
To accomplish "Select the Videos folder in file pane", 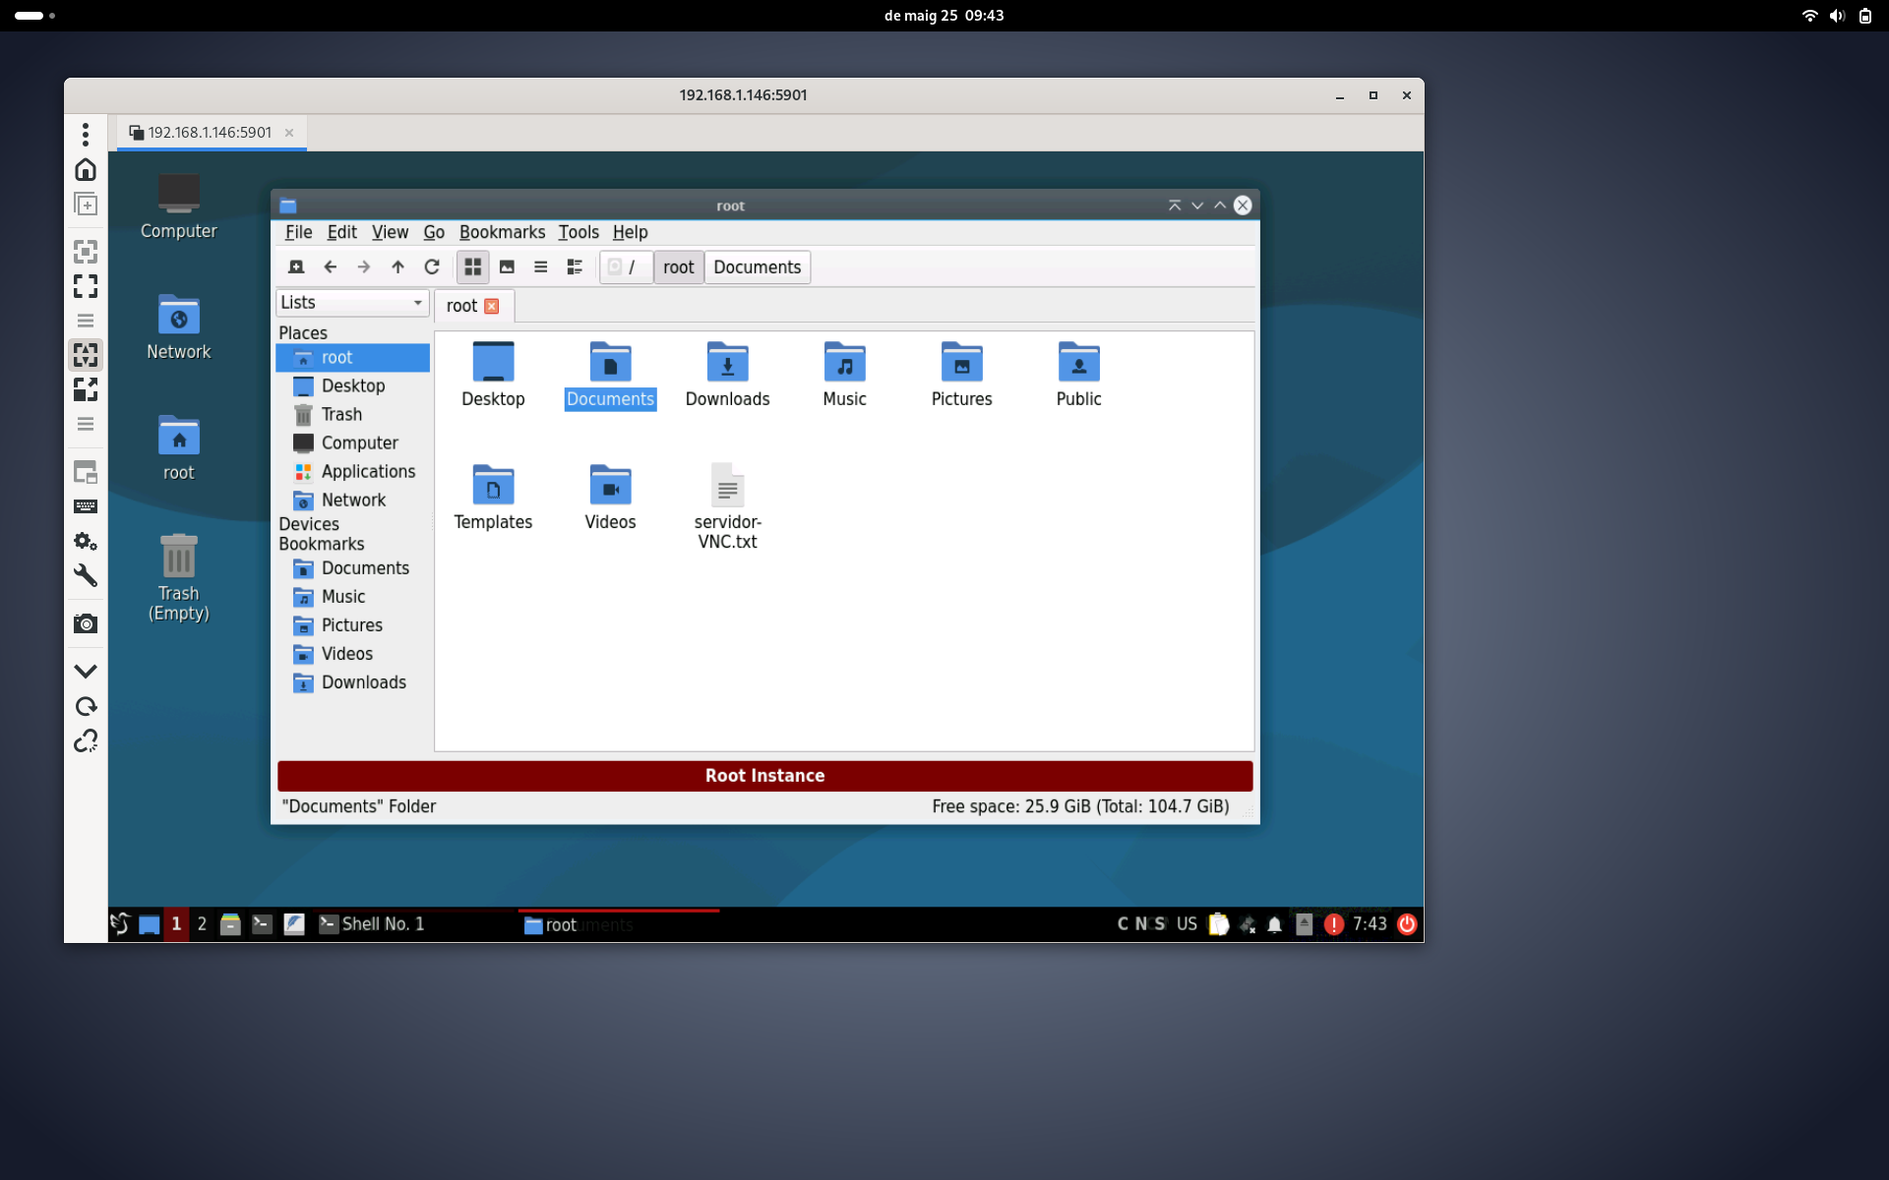I will click(x=610, y=497).
